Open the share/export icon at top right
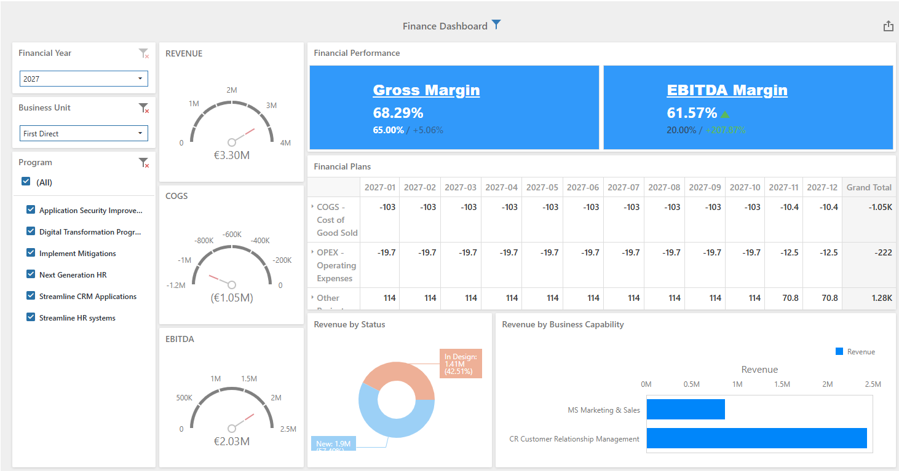The height and width of the screenshot is (471, 899). pos(888,26)
